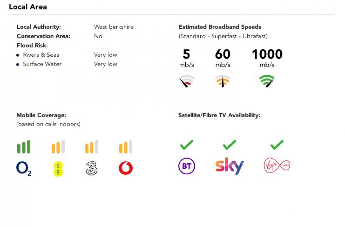
Task: Click the orange superfast broadband gauge
Action: (x=223, y=81)
